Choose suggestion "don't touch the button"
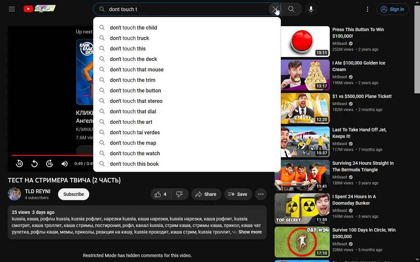420x262 pixels. coord(187,90)
